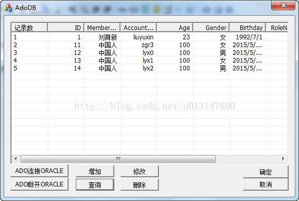Click age 100 in the lyx2 row

click(184, 68)
